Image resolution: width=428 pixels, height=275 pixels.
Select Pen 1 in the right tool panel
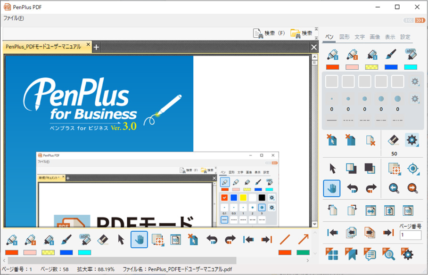pyautogui.click(x=332, y=55)
